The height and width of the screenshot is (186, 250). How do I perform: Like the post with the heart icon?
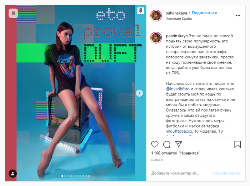pyautogui.click(x=155, y=144)
